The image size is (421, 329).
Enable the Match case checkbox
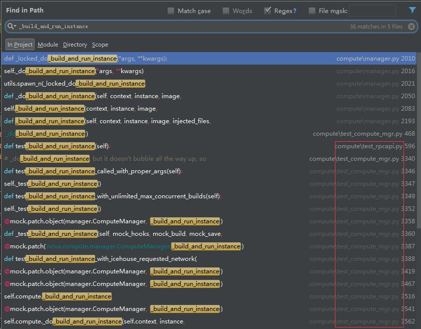[x=171, y=11]
